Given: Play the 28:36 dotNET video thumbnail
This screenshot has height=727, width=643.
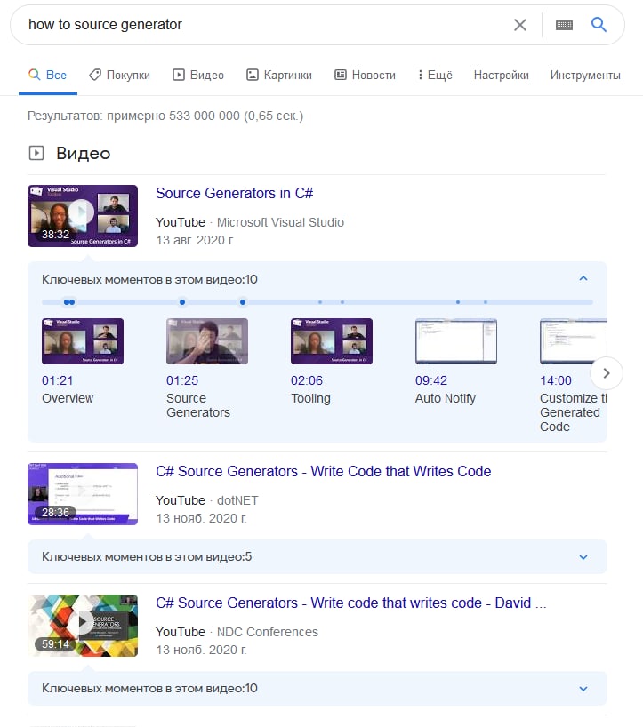Looking at the screenshot, I should [83, 494].
